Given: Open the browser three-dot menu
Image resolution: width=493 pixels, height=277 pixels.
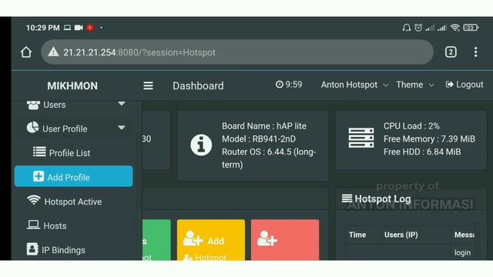Looking at the screenshot, I should click(x=476, y=52).
